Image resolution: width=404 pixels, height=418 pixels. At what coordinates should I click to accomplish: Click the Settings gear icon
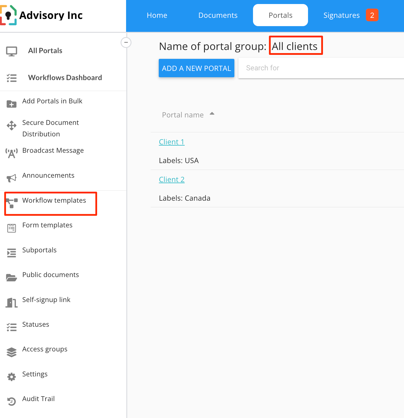tap(11, 377)
